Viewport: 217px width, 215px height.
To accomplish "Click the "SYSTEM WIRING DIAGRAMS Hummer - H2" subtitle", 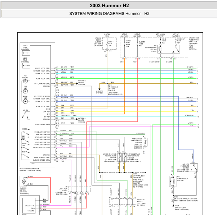I will pyautogui.click(x=109, y=14).
